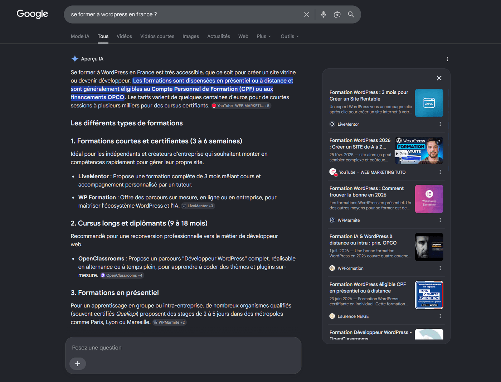Open options menu for the LiveMentor source
The height and width of the screenshot is (382, 501).
tap(440, 124)
